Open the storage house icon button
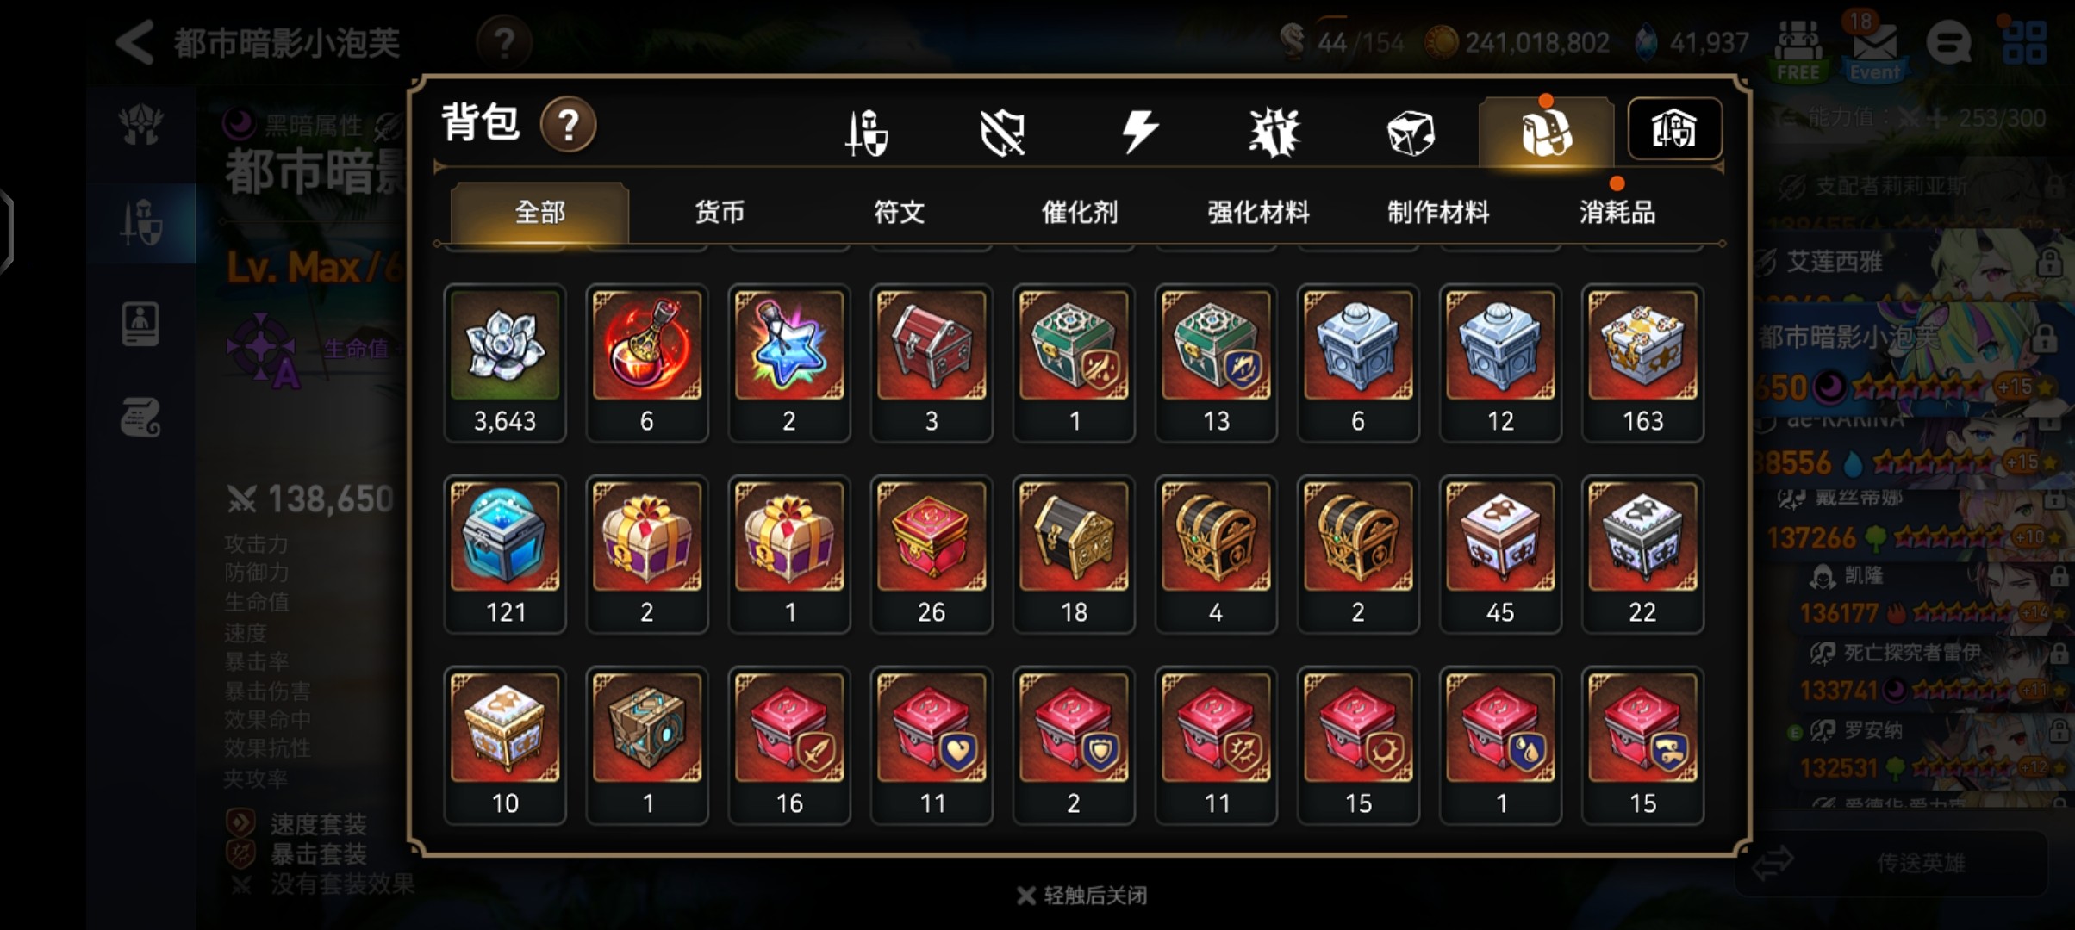The width and height of the screenshot is (2075, 930). 1674,128
